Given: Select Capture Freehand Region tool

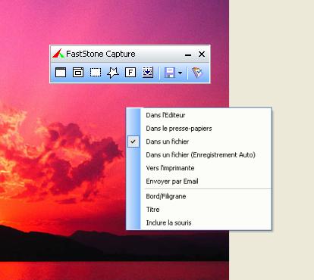Looking at the screenshot, I should coord(113,73).
